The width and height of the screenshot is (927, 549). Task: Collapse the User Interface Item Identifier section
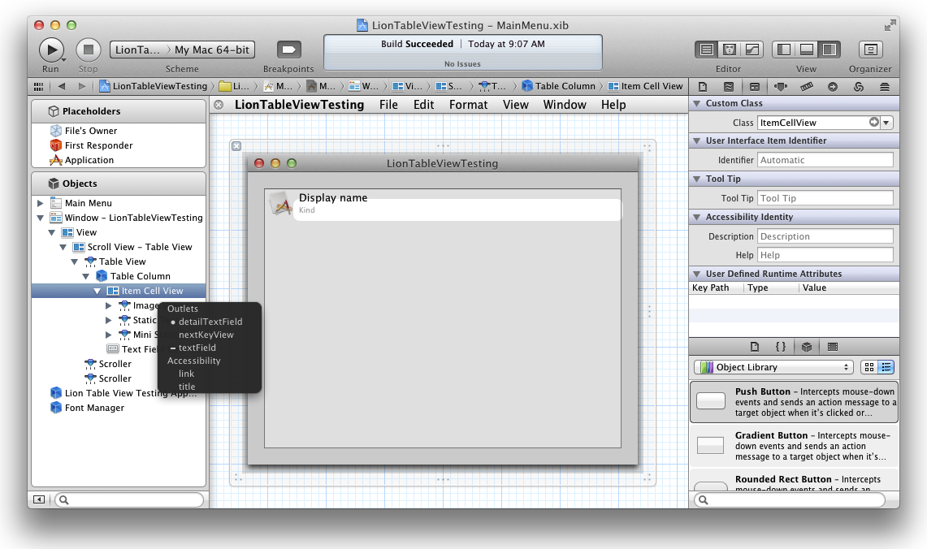point(696,140)
